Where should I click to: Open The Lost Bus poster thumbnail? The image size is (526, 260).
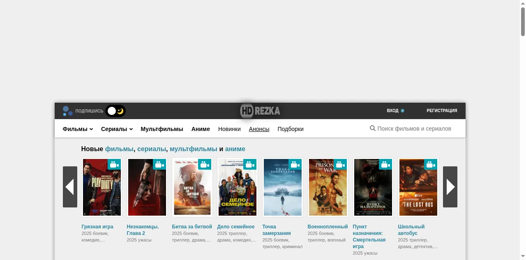coord(418,187)
